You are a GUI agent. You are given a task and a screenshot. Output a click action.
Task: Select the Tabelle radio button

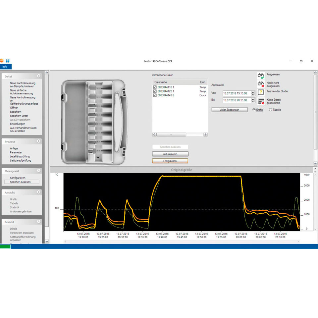pyautogui.click(x=270, y=110)
